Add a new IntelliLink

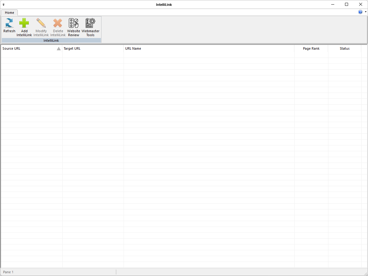coord(24,23)
